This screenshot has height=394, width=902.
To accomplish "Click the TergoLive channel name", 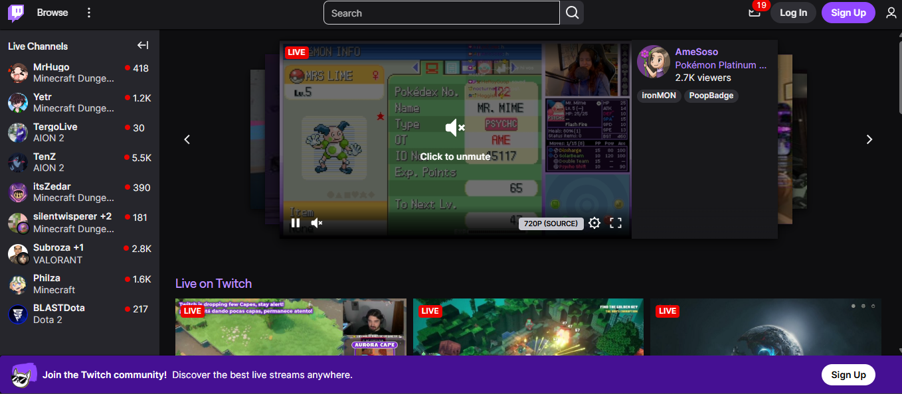I will [x=55, y=127].
